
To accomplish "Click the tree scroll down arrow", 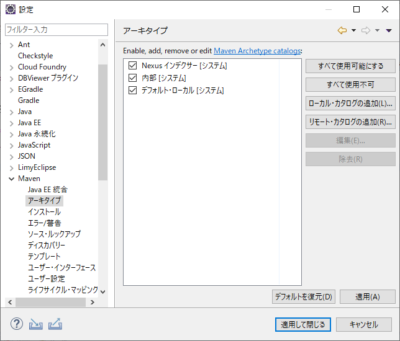I will [x=103, y=291].
